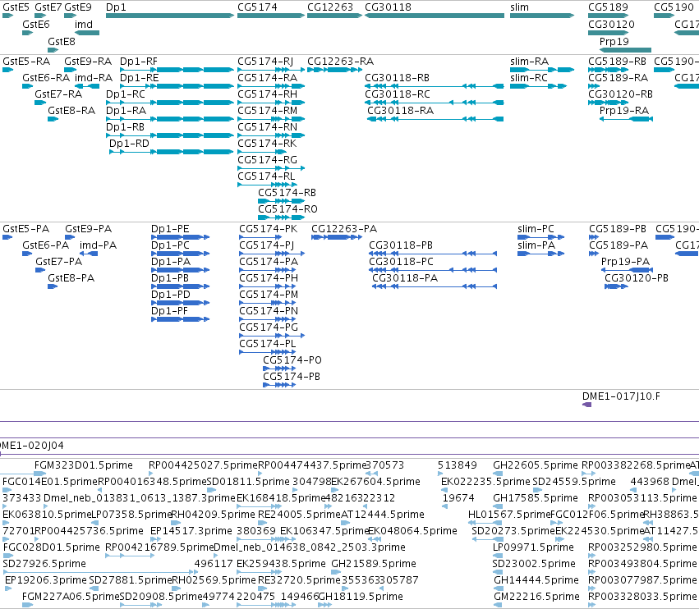The image size is (699, 609).
Task: Click EST SD27926.5prime label
Action: (x=44, y=564)
